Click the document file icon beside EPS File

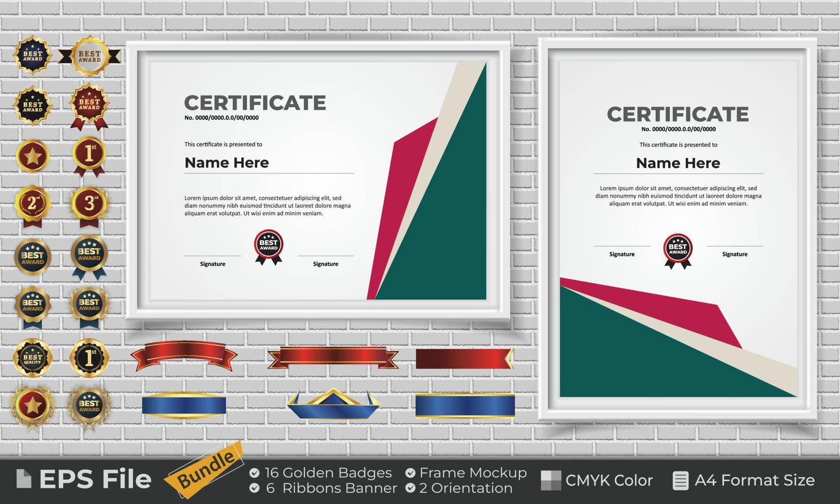click(24, 479)
